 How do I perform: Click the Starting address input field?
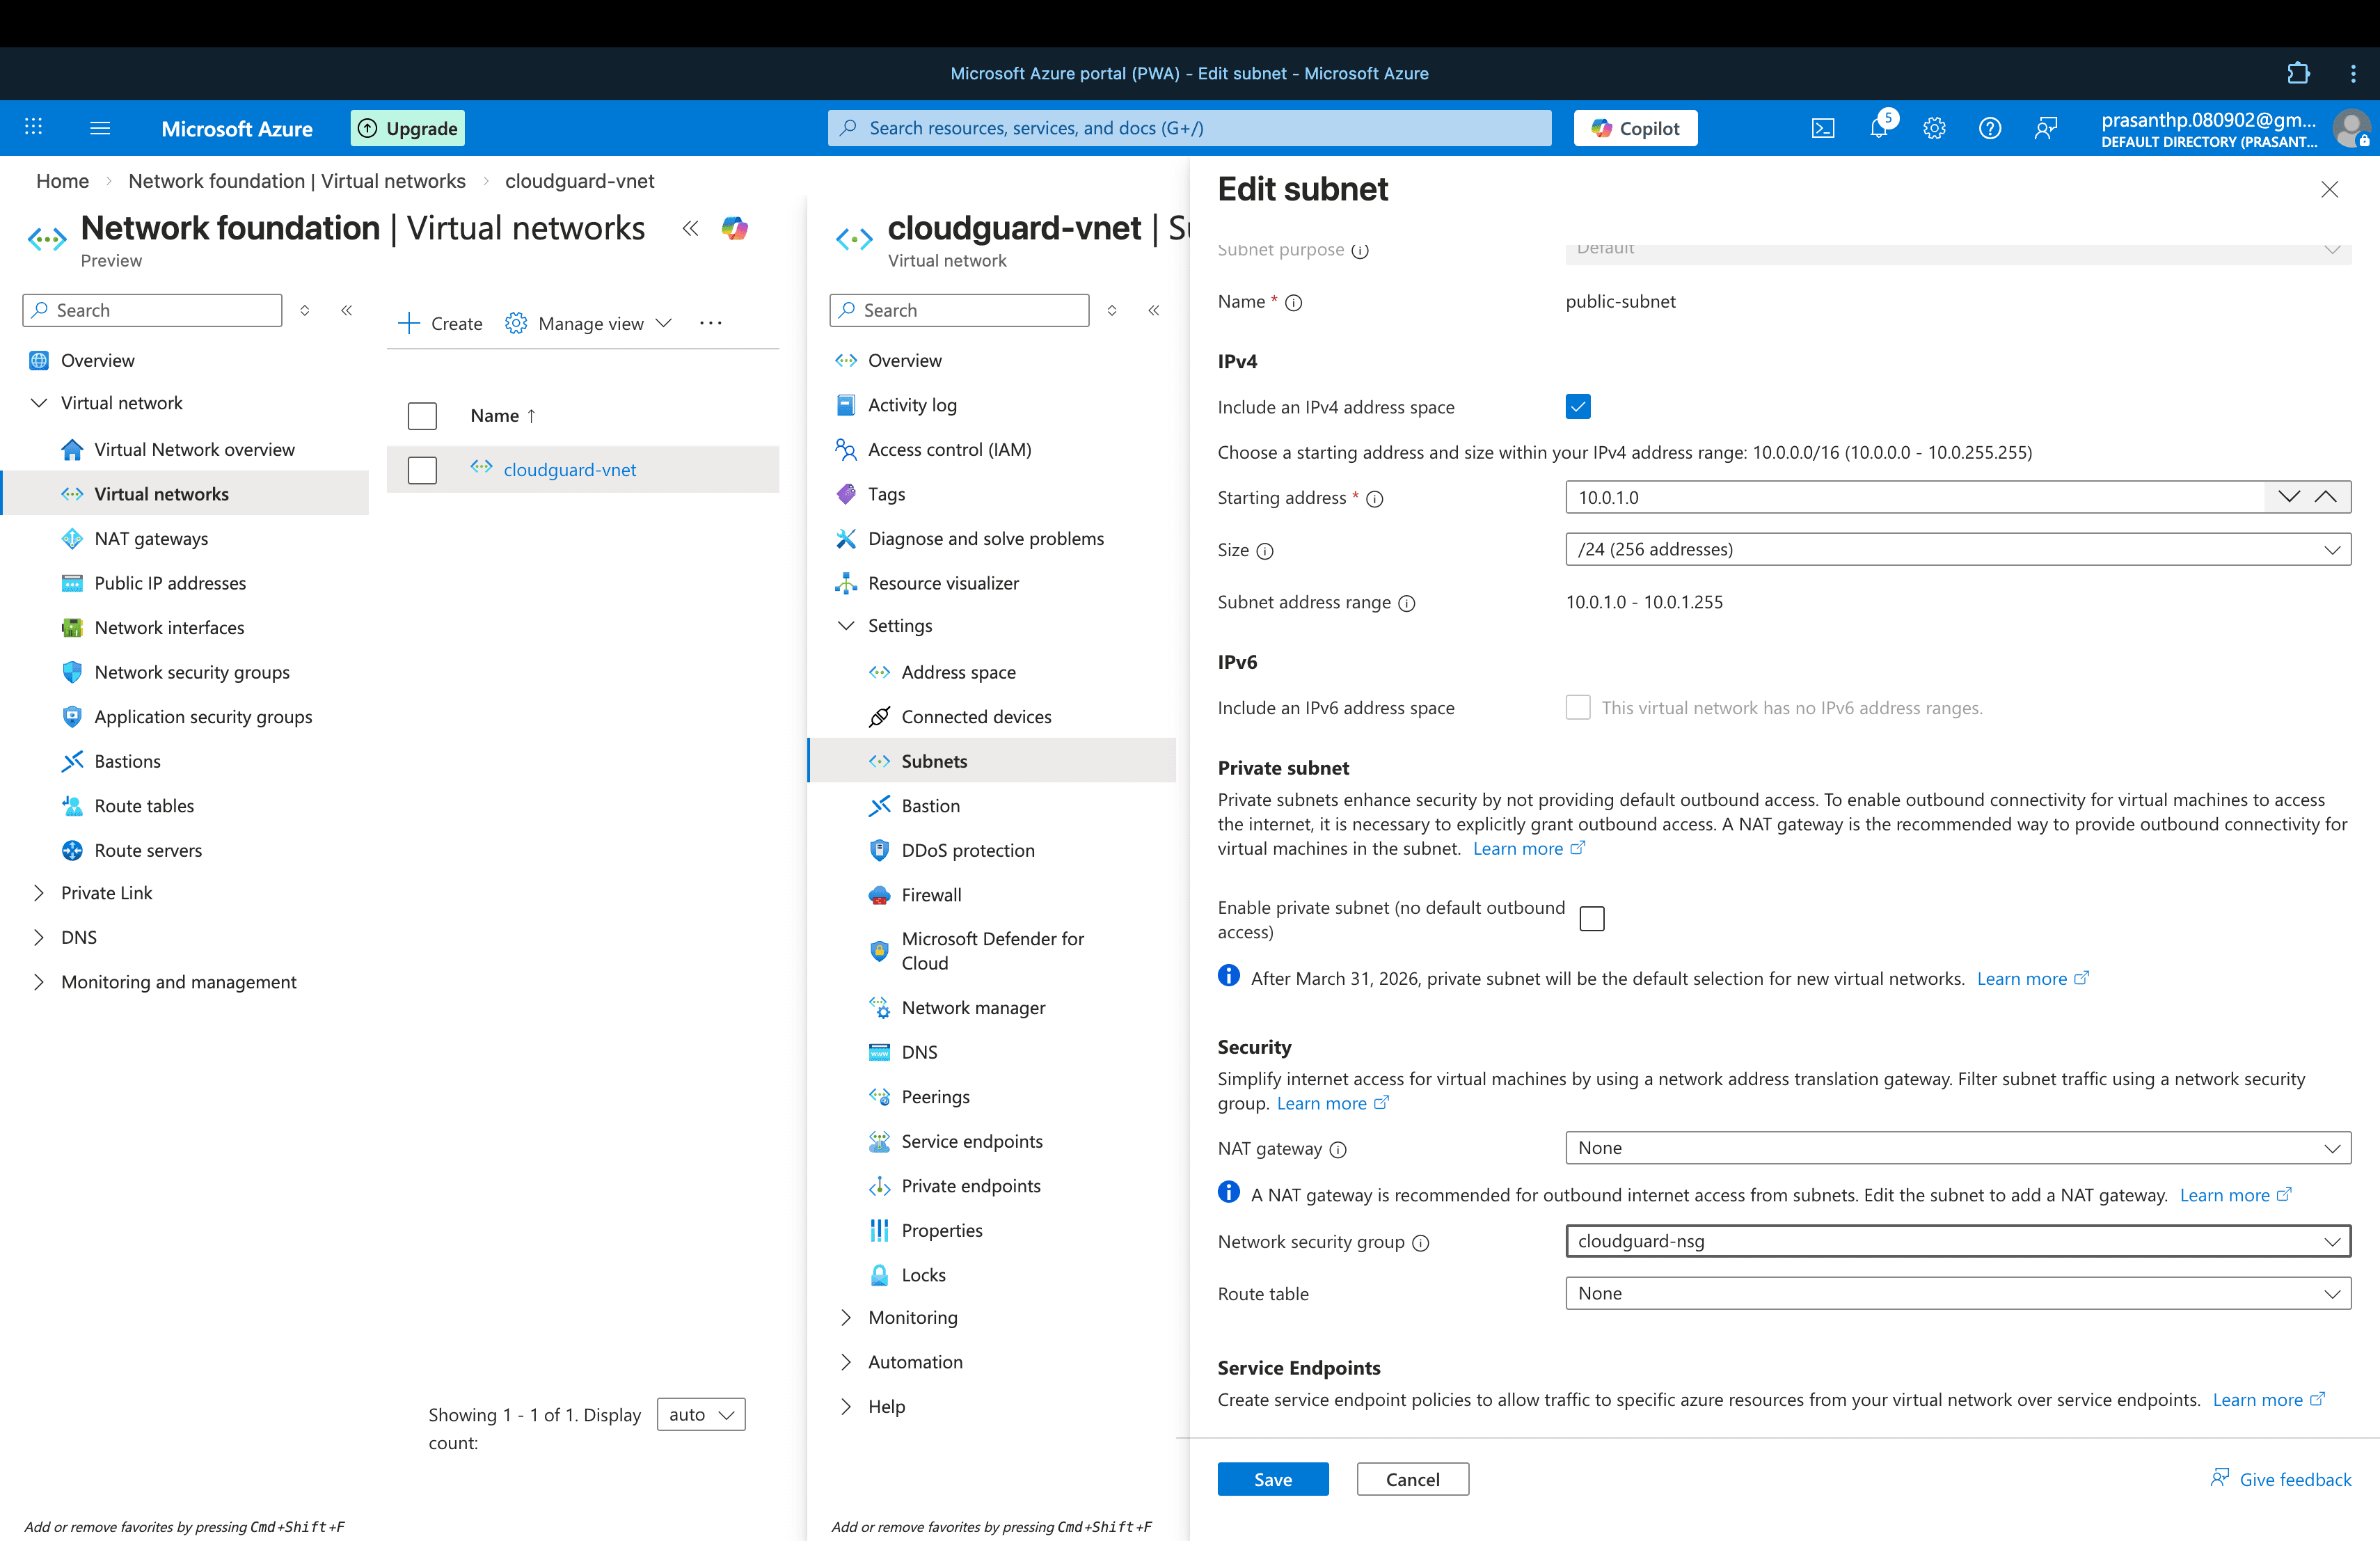[1910, 497]
